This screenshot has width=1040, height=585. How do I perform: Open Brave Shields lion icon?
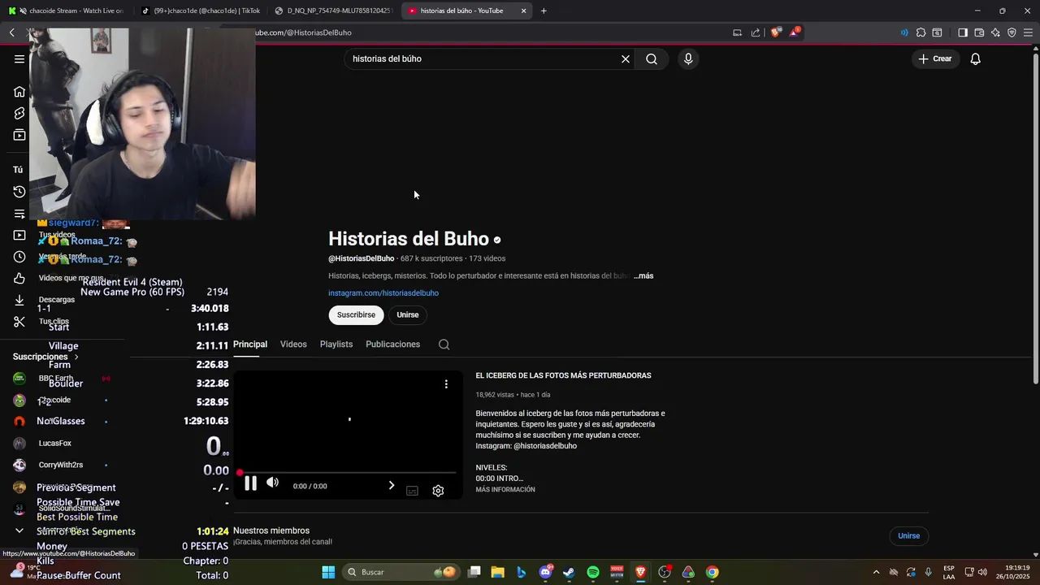(775, 32)
